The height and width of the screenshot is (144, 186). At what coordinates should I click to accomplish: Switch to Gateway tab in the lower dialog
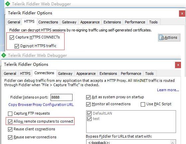65,74
